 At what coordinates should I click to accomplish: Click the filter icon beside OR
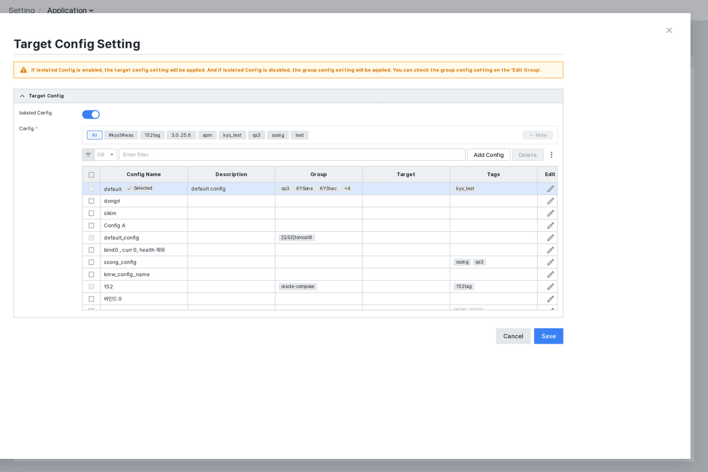pyautogui.click(x=88, y=155)
